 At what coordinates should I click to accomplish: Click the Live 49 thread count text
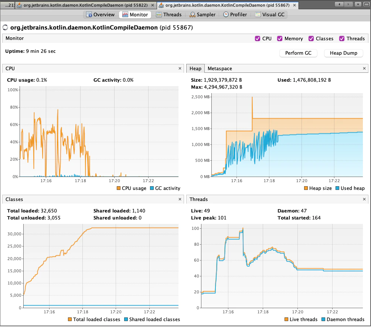pyautogui.click(x=200, y=211)
